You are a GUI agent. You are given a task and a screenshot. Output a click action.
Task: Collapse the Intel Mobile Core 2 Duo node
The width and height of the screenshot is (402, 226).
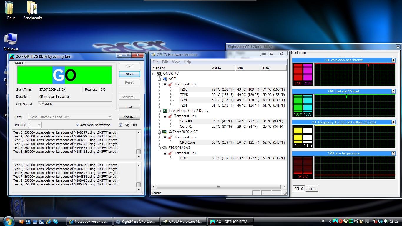coord(160,111)
